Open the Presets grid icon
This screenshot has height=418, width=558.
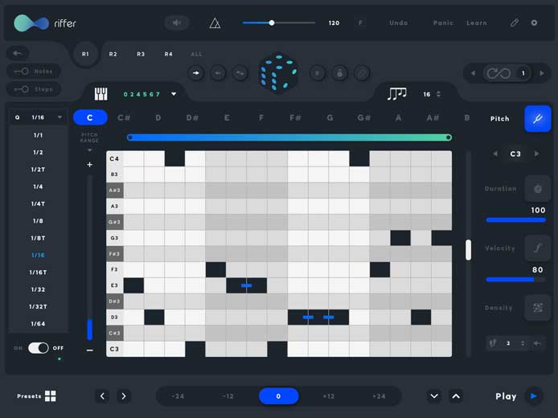click(51, 396)
